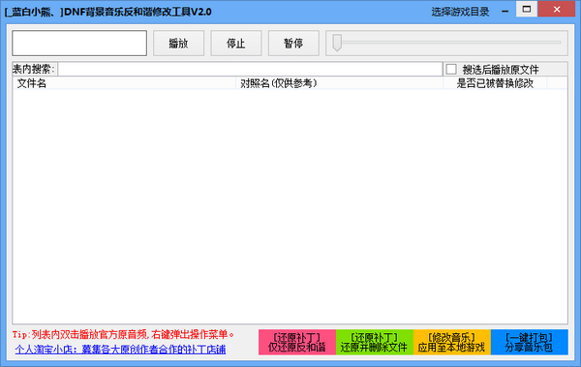Click the pink 仅还原反和谐 button
This screenshot has width=581, height=367.
tap(297, 342)
